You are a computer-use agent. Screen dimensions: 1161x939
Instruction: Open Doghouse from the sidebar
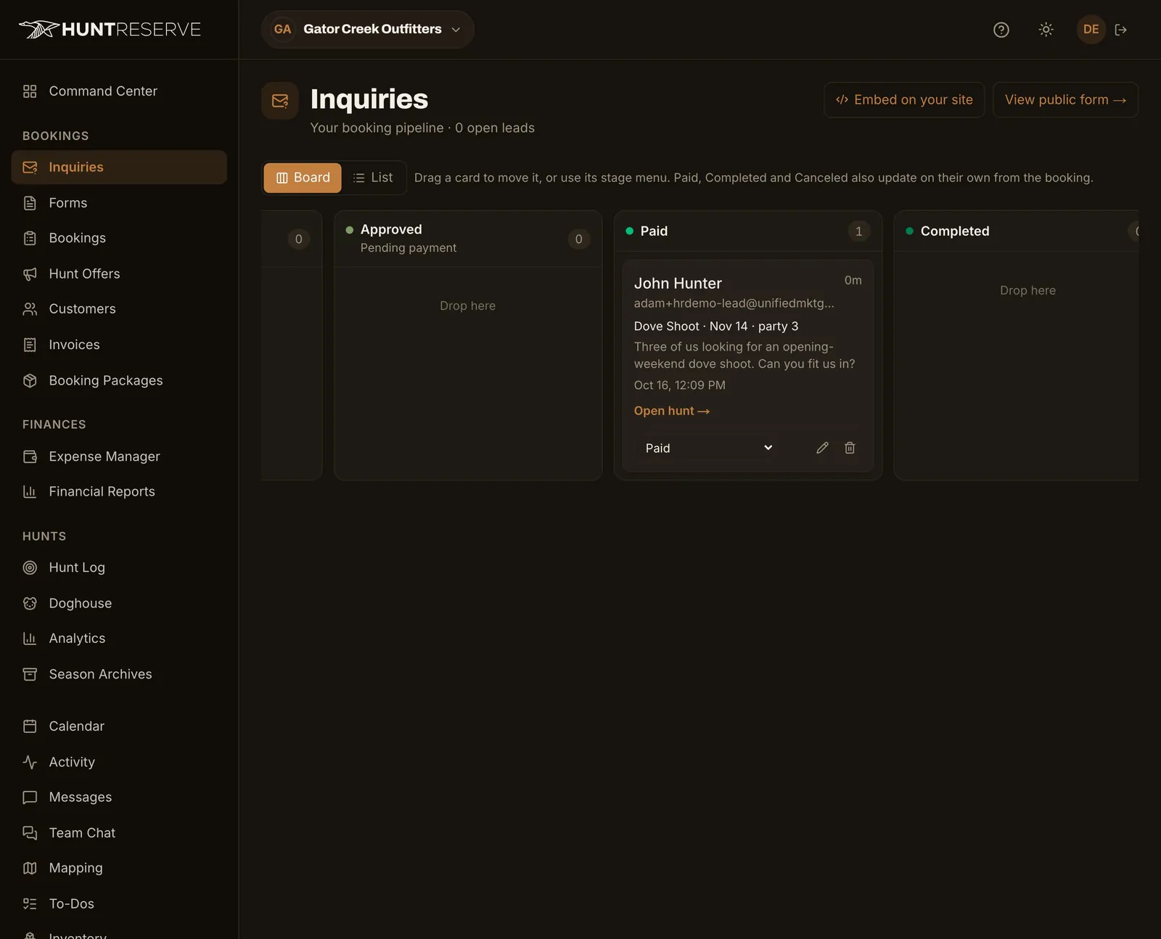point(119,603)
